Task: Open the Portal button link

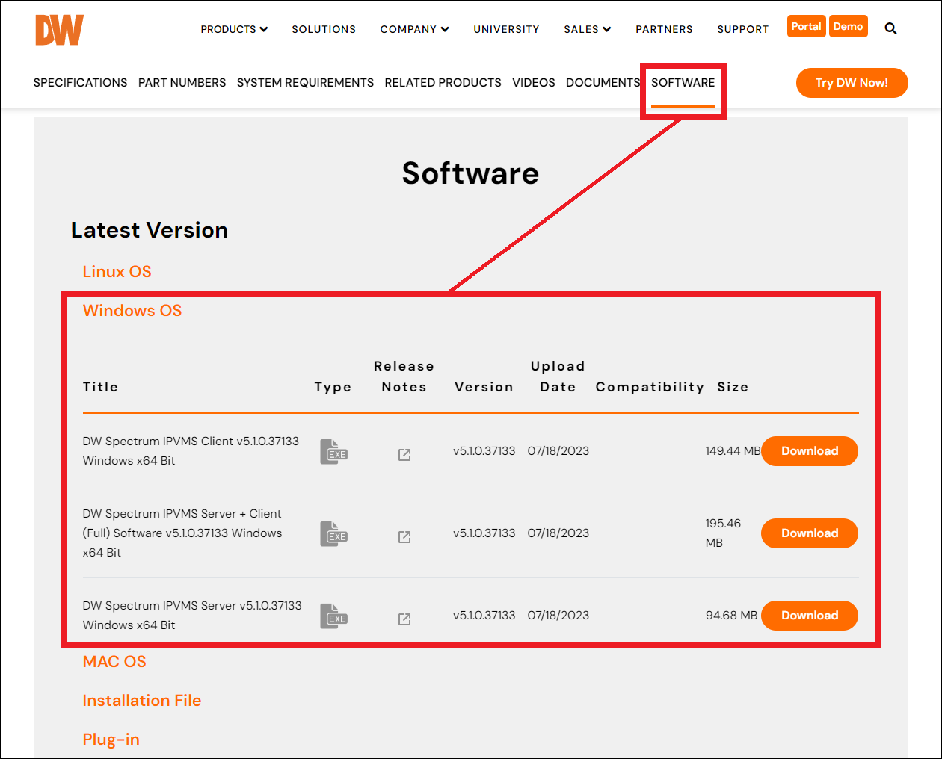Action: pos(806,26)
